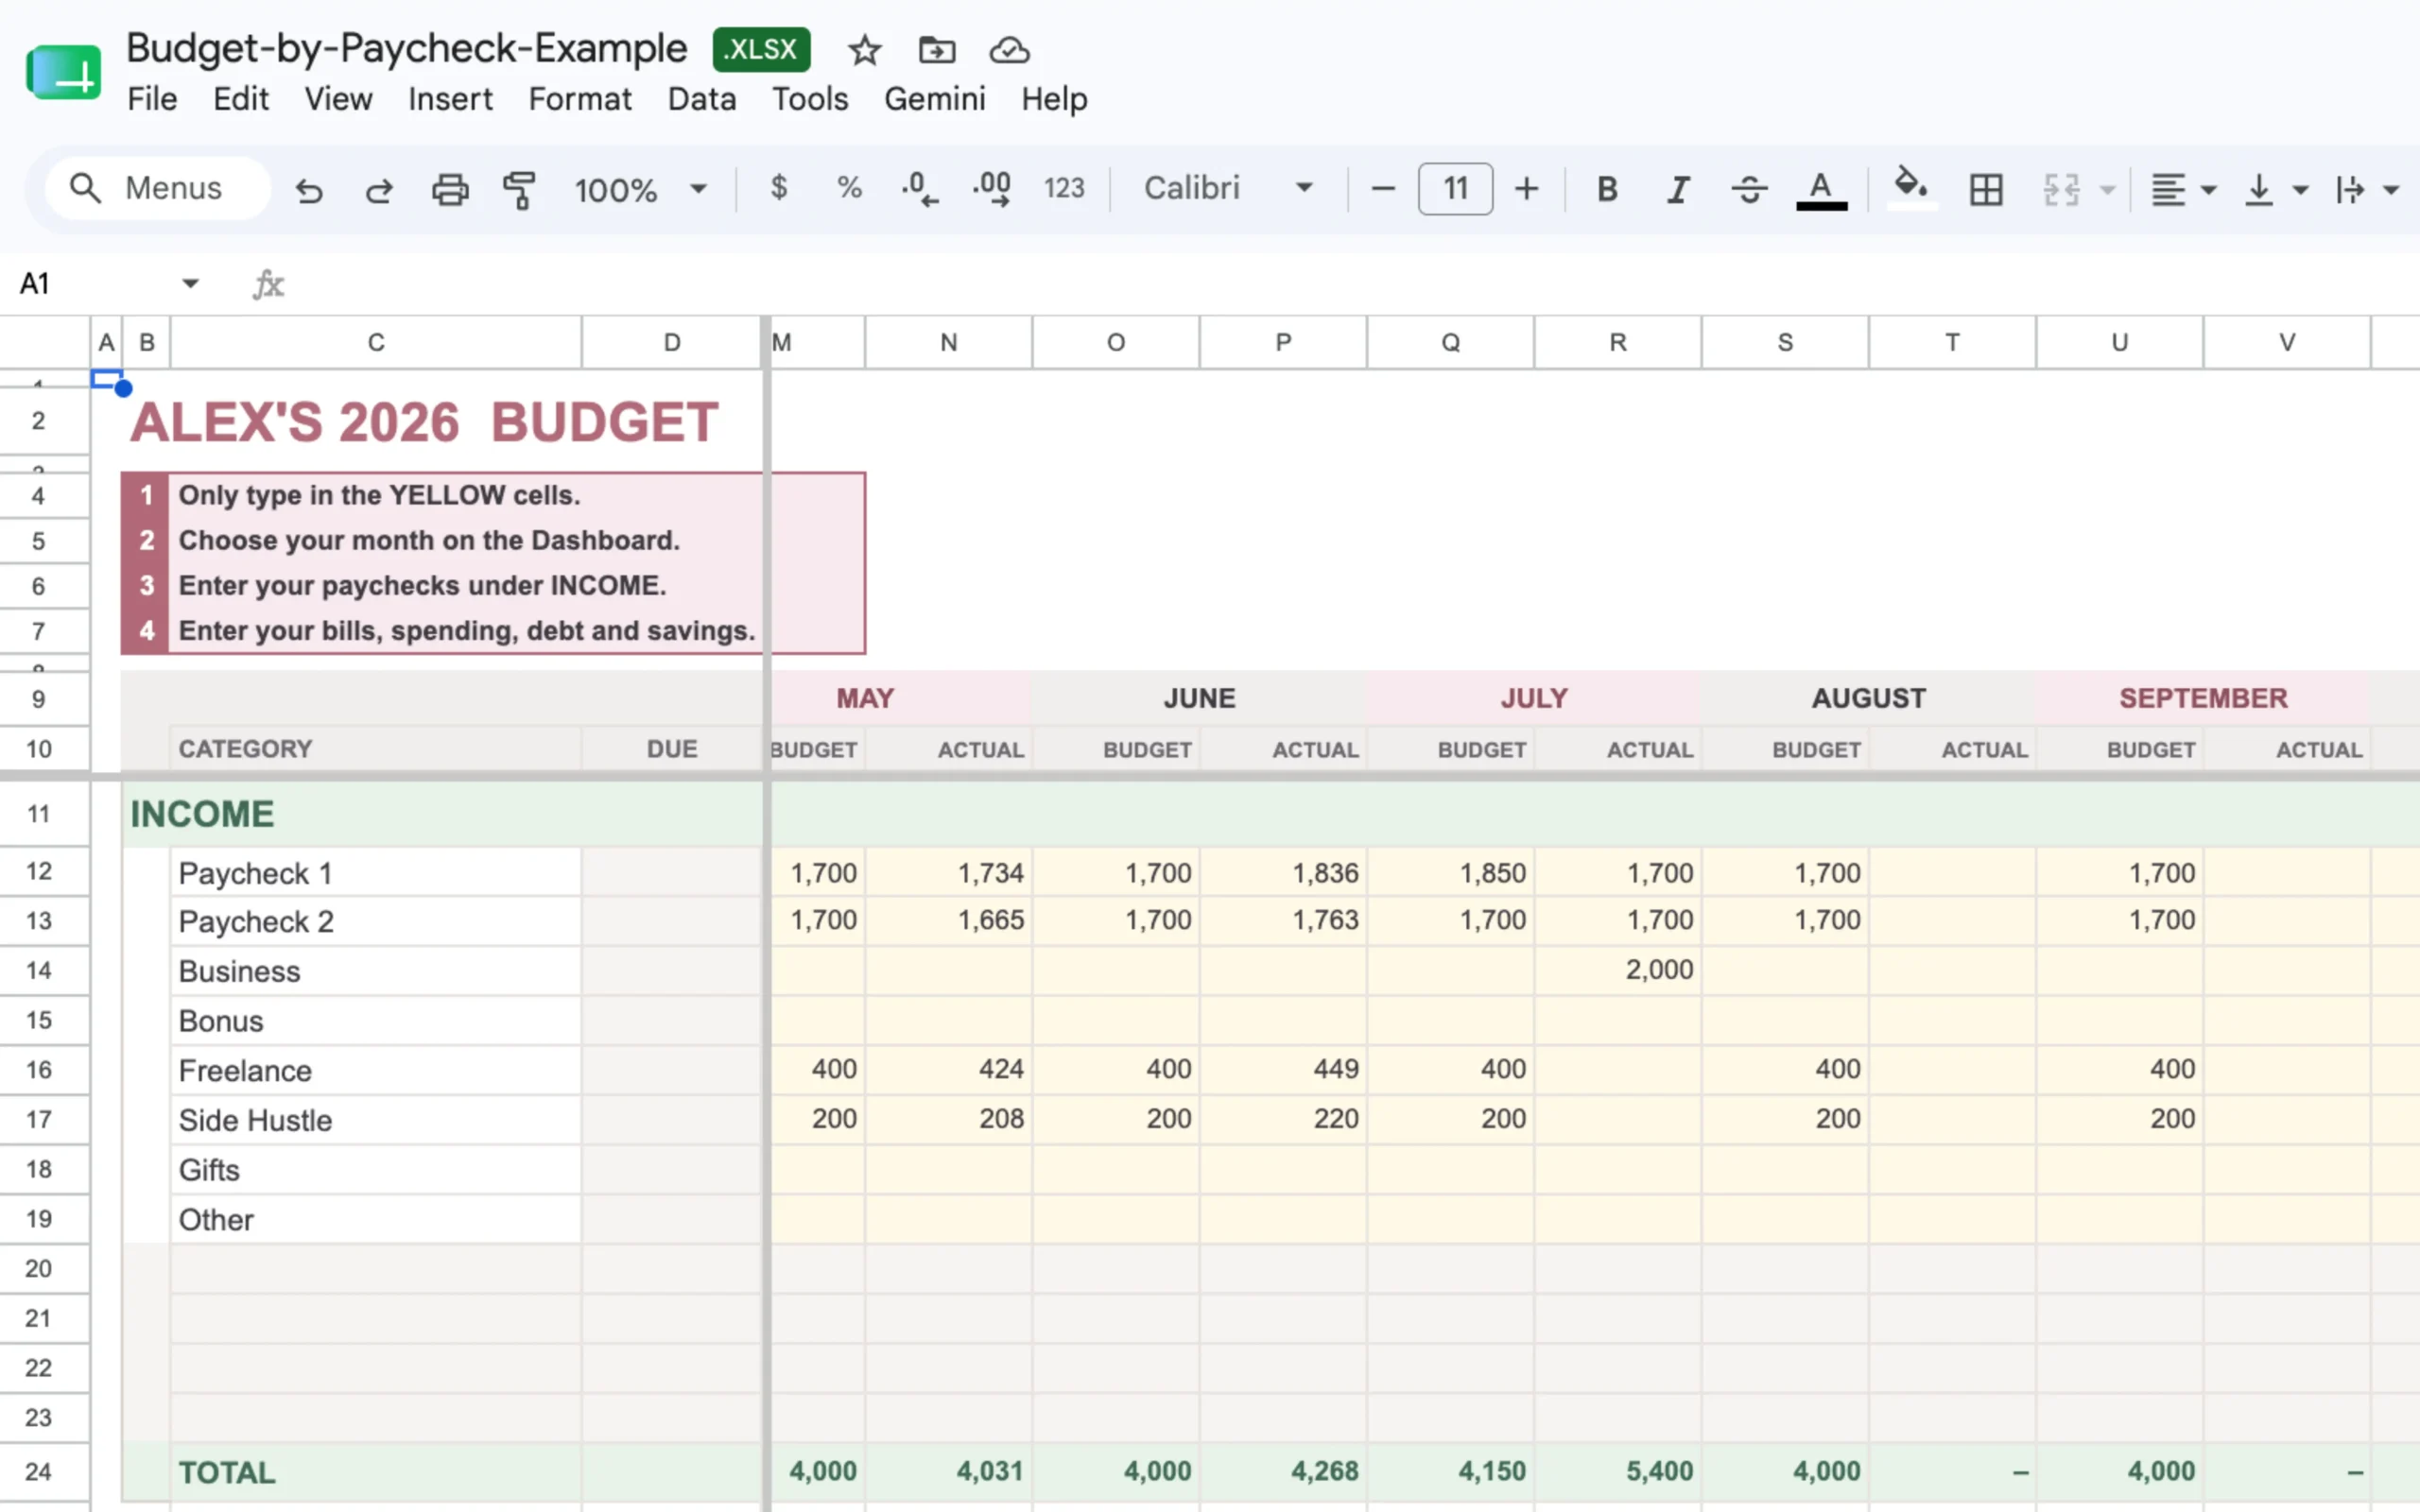
Task: Open the fill color picker
Action: click(1911, 188)
